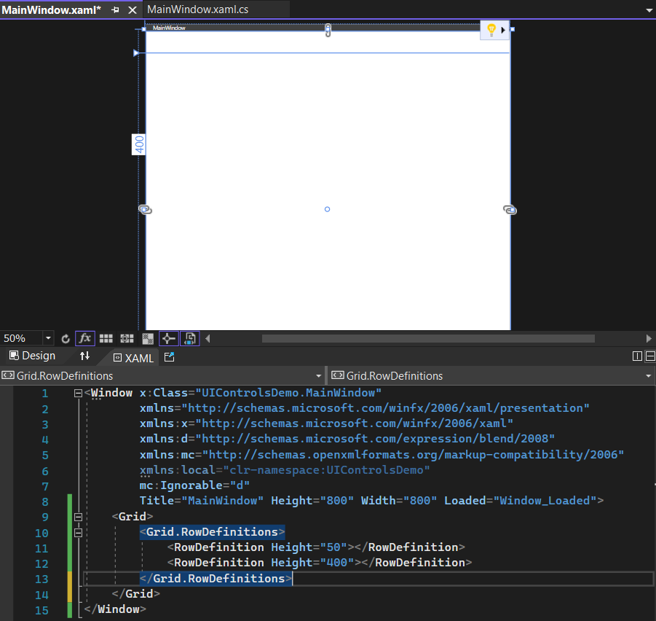
Task: Toggle snapping to snaplines button
Action: (168, 338)
